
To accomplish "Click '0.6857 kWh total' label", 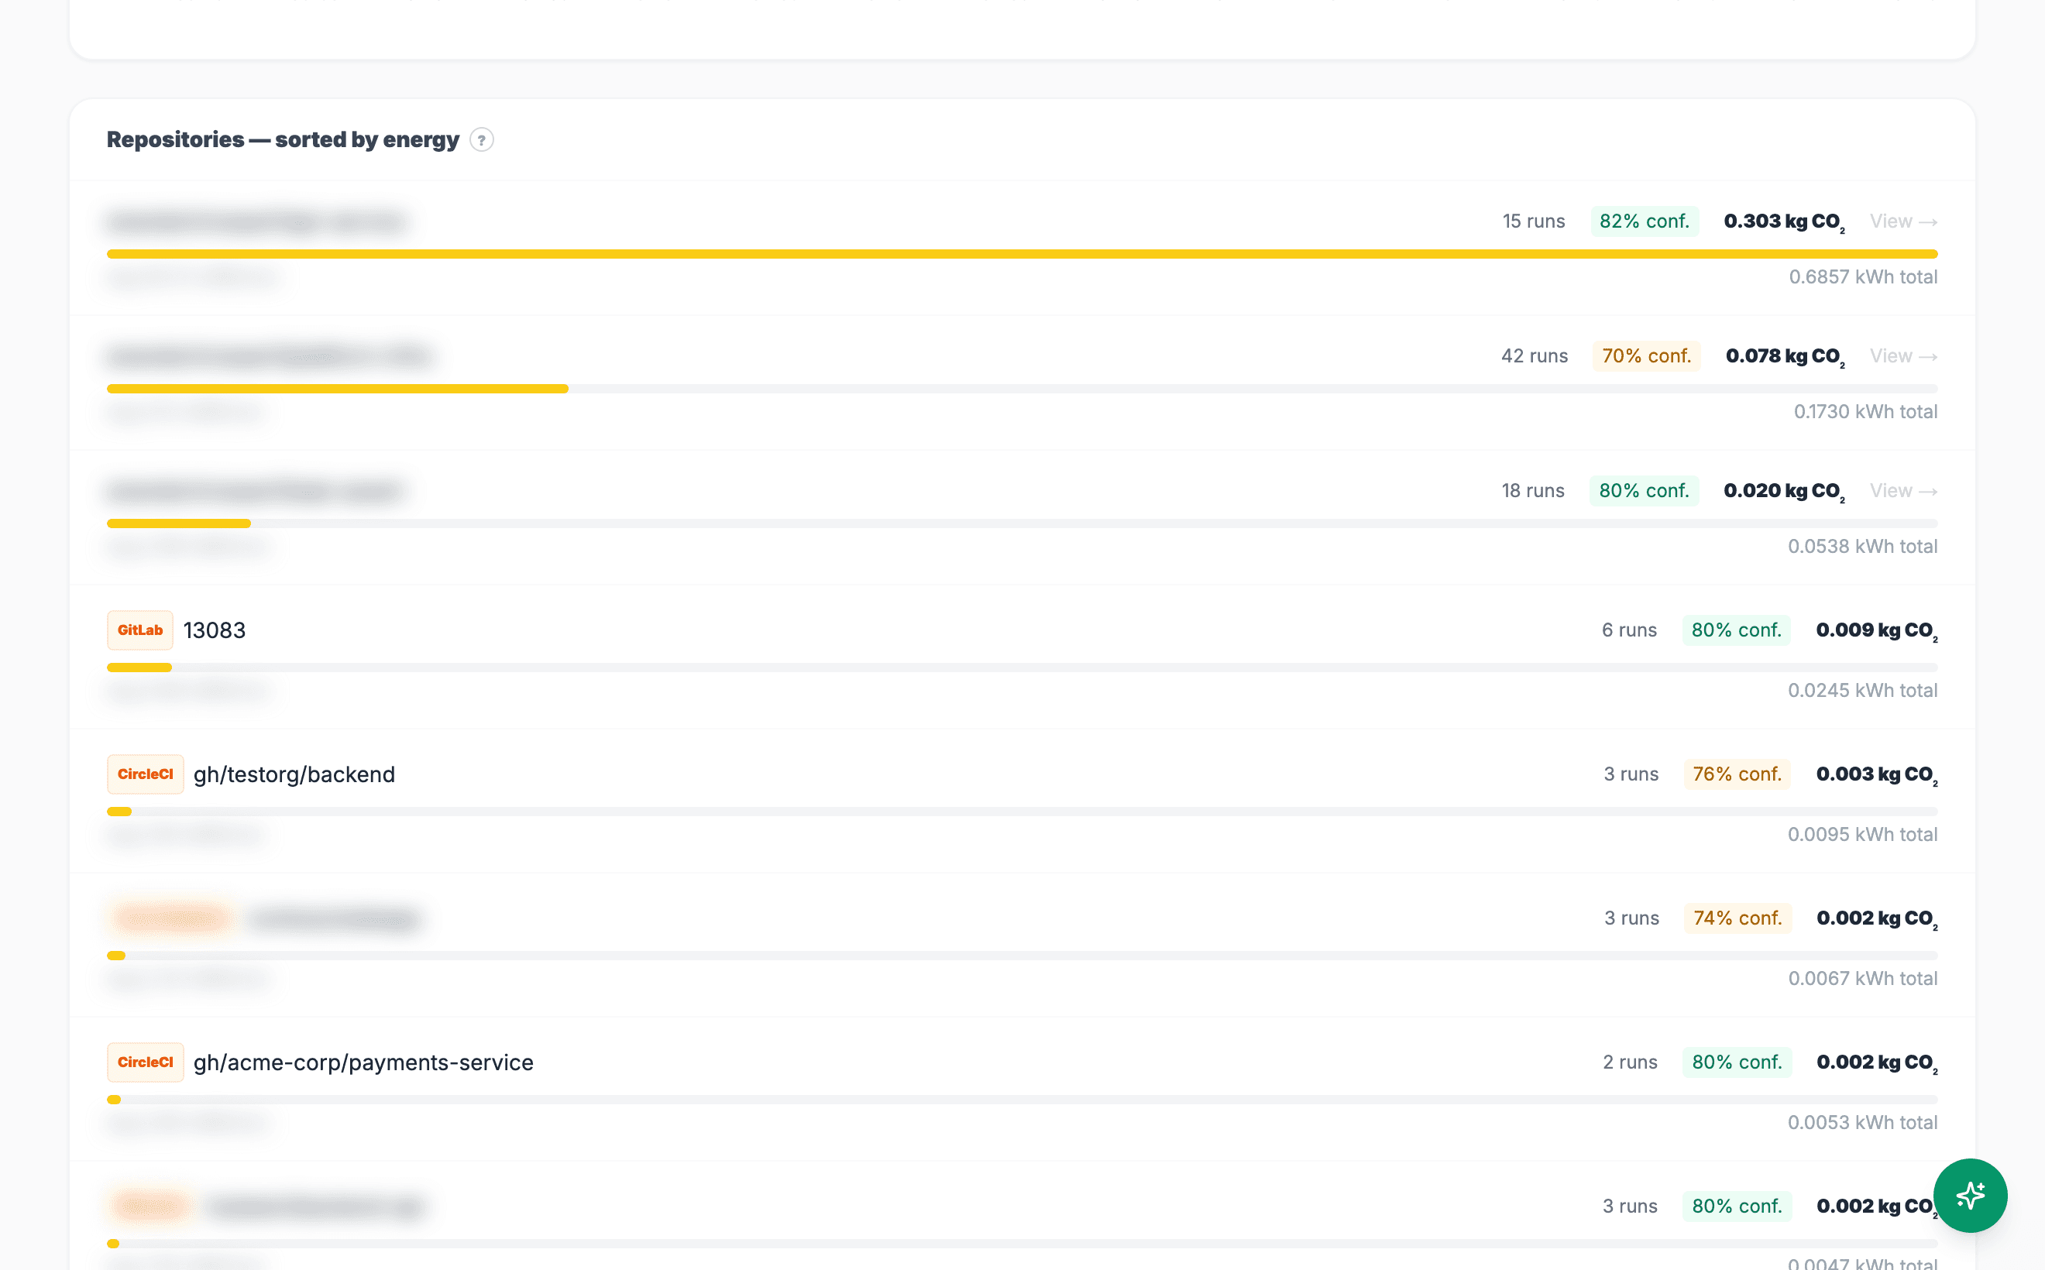I will click(1863, 277).
